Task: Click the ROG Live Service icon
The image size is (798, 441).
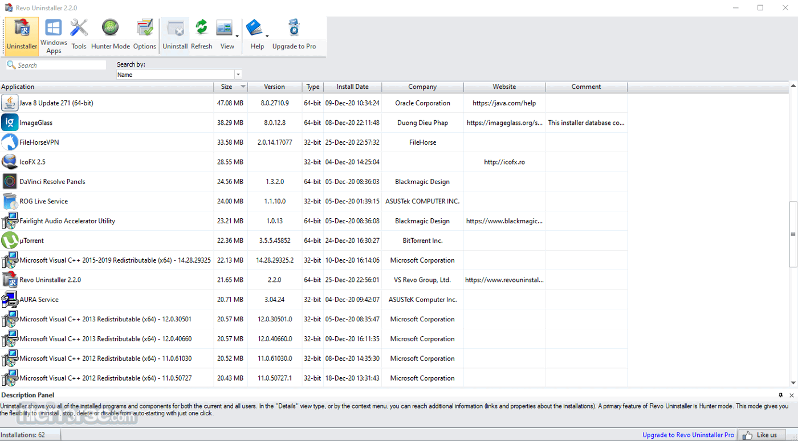Action: point(10,201)
